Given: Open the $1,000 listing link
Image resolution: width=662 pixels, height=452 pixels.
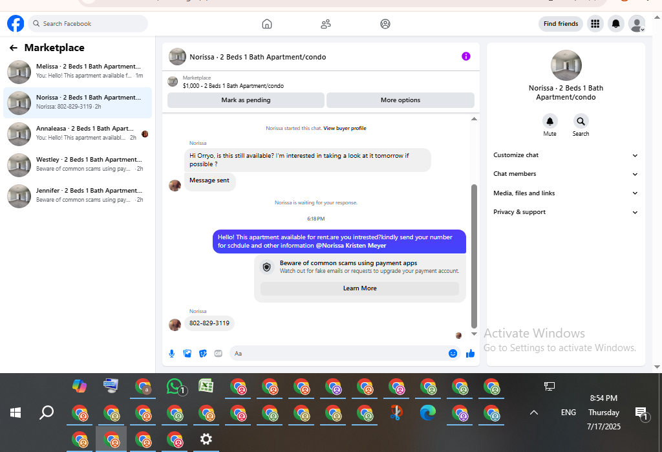Looking at the screenshot, I should click(x=233, y=86).
